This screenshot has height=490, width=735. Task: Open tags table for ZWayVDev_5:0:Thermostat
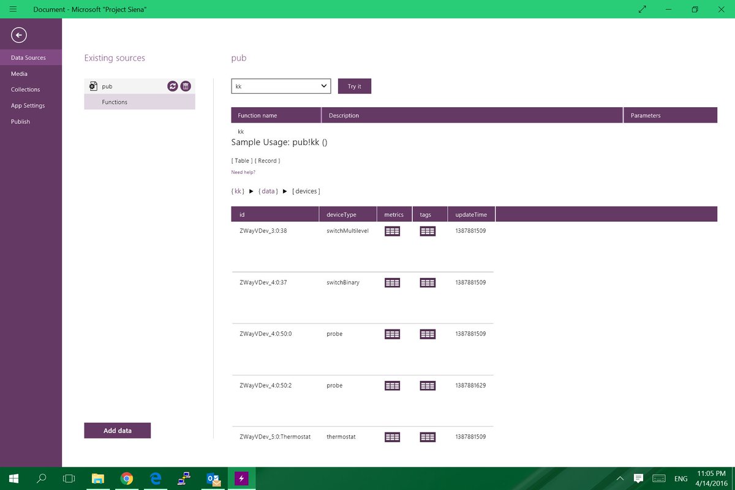point(428,437)
